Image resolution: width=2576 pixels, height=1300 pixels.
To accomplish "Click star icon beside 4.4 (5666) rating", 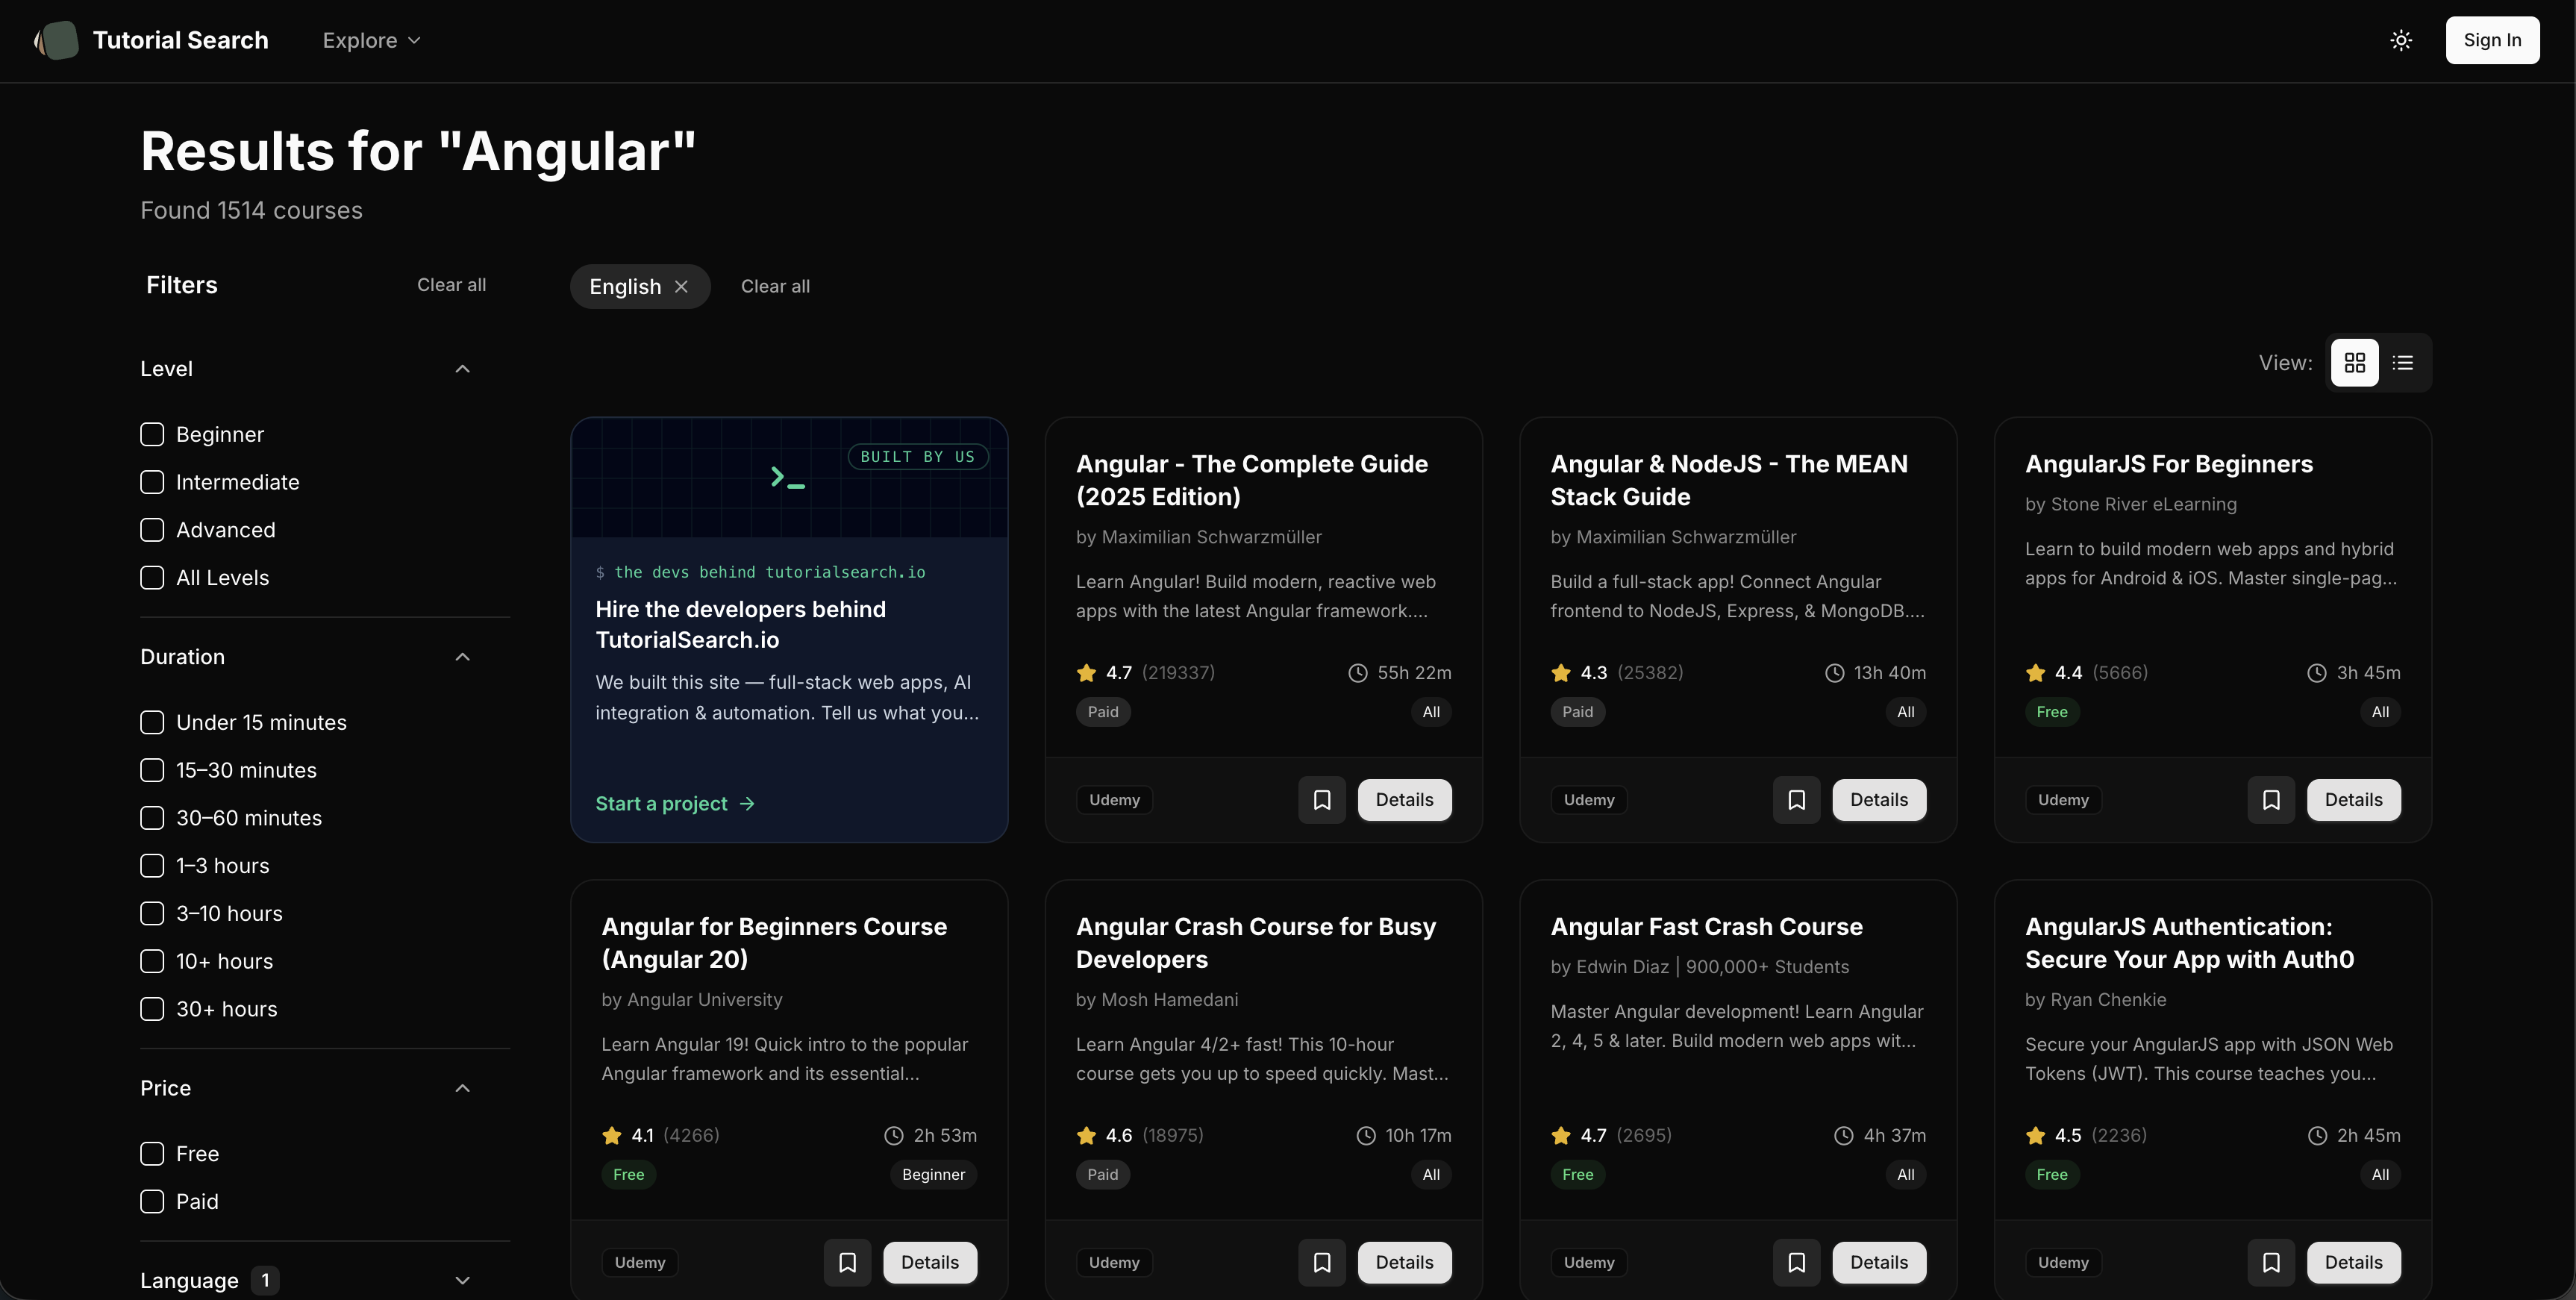I will coord(2035,673).
